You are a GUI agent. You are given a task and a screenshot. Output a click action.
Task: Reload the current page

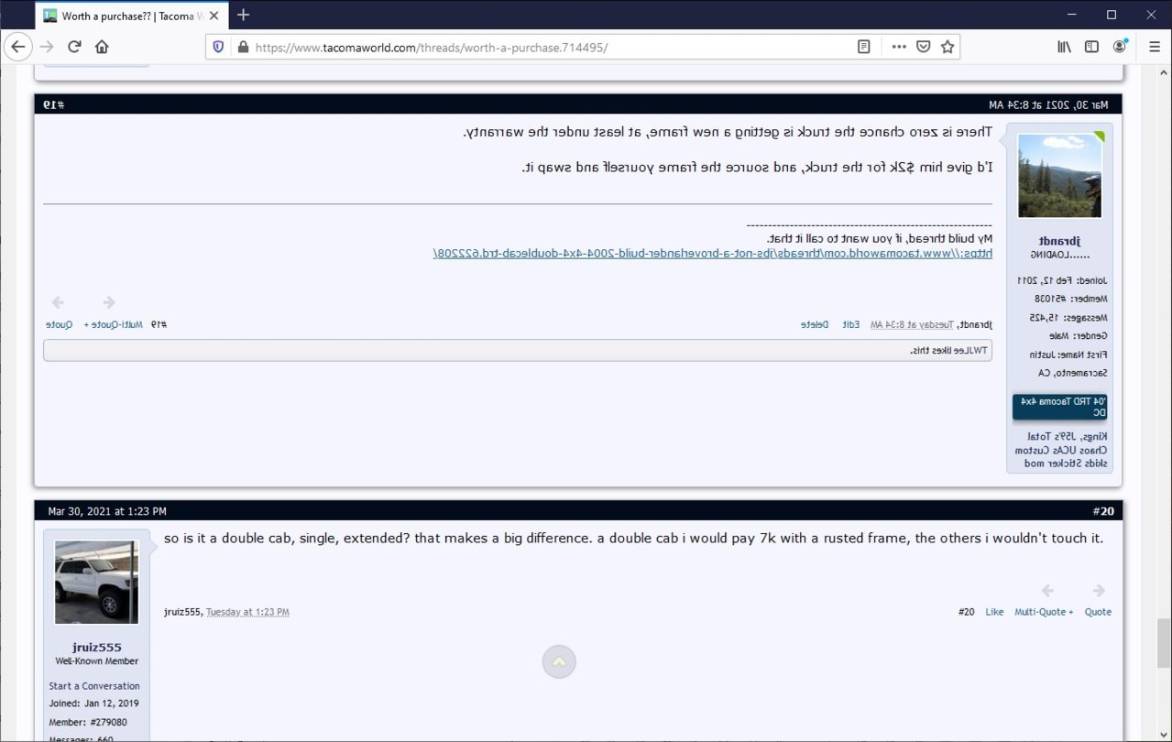[74, 47]
